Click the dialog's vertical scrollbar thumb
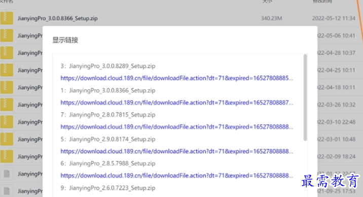 305,97
